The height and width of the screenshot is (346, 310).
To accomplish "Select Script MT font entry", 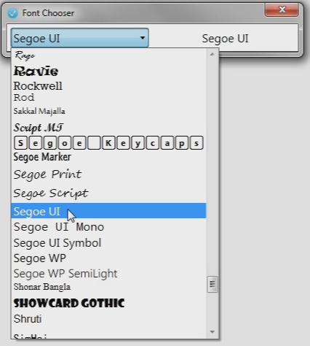I will pyautogui.click(x=108, y=128).
